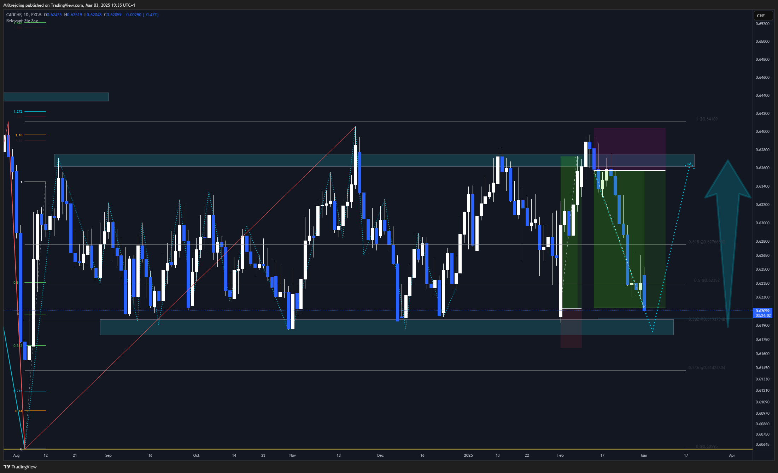Click the Sep date on time axis
Screen dimensions: 778x473
[109, 455]
